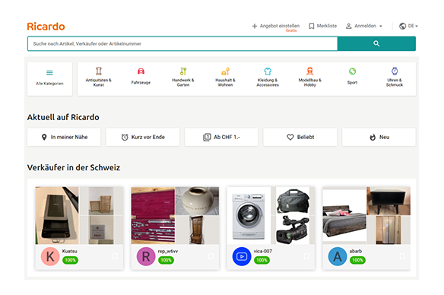Click the magnifier search button
This screenshot has width=444, height=295.
coord(376,43)
